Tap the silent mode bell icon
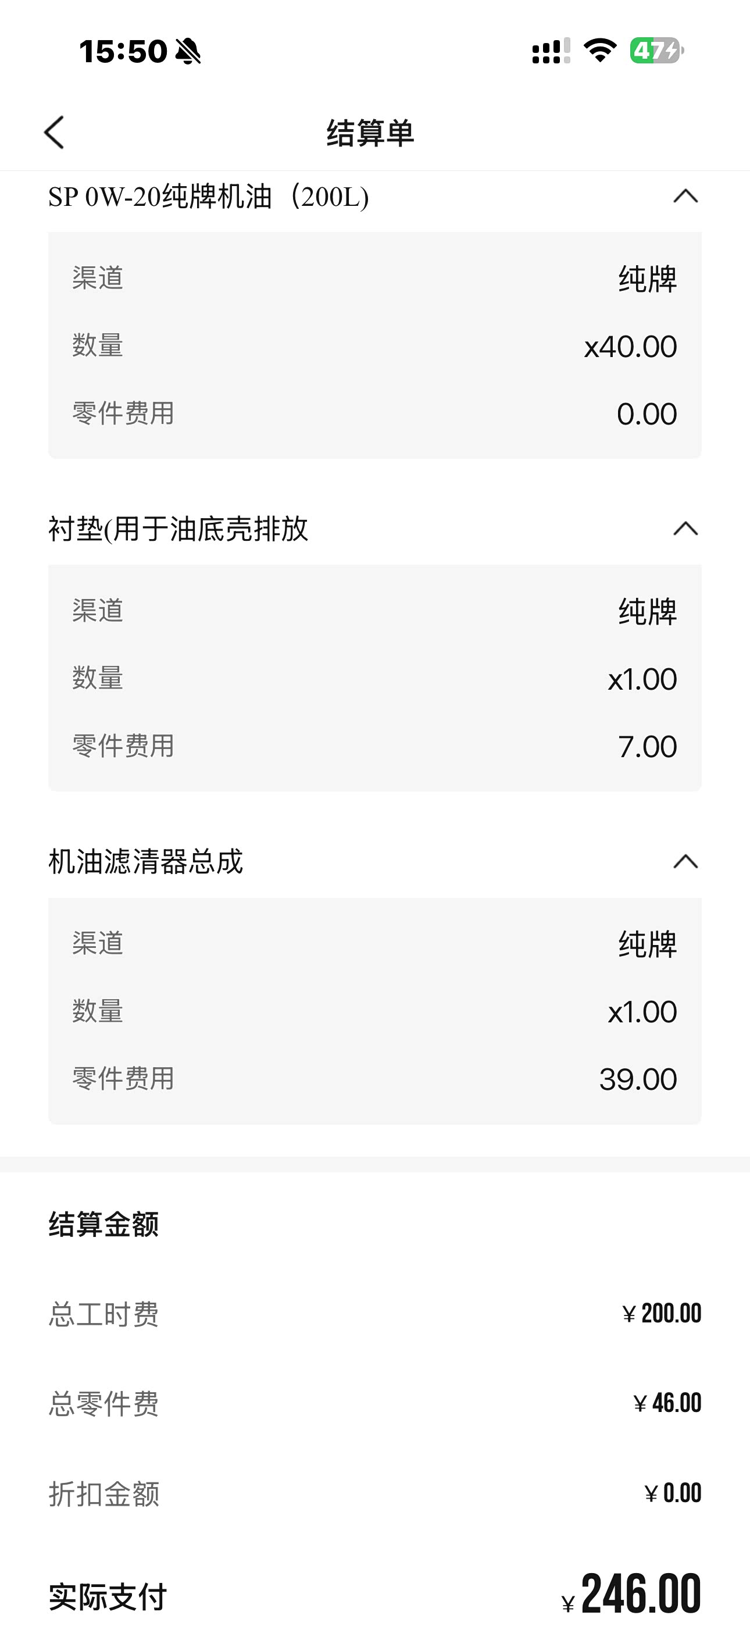The width and height of the screenshot is (750, 1626). [187, 51]
